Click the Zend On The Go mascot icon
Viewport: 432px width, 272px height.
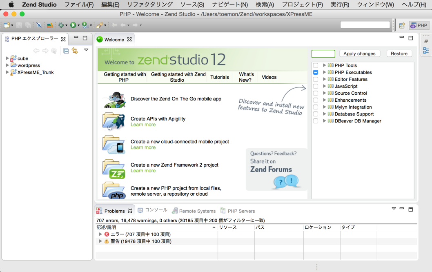tap(115, 100)
